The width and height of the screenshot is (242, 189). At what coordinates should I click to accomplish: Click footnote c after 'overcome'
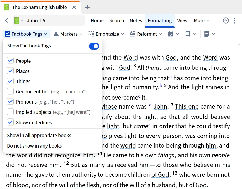click(x=139, y=96)
